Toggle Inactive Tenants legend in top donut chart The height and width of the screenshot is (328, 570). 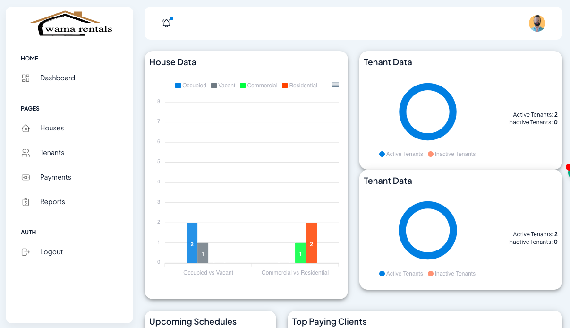click(x=451, y=154)
